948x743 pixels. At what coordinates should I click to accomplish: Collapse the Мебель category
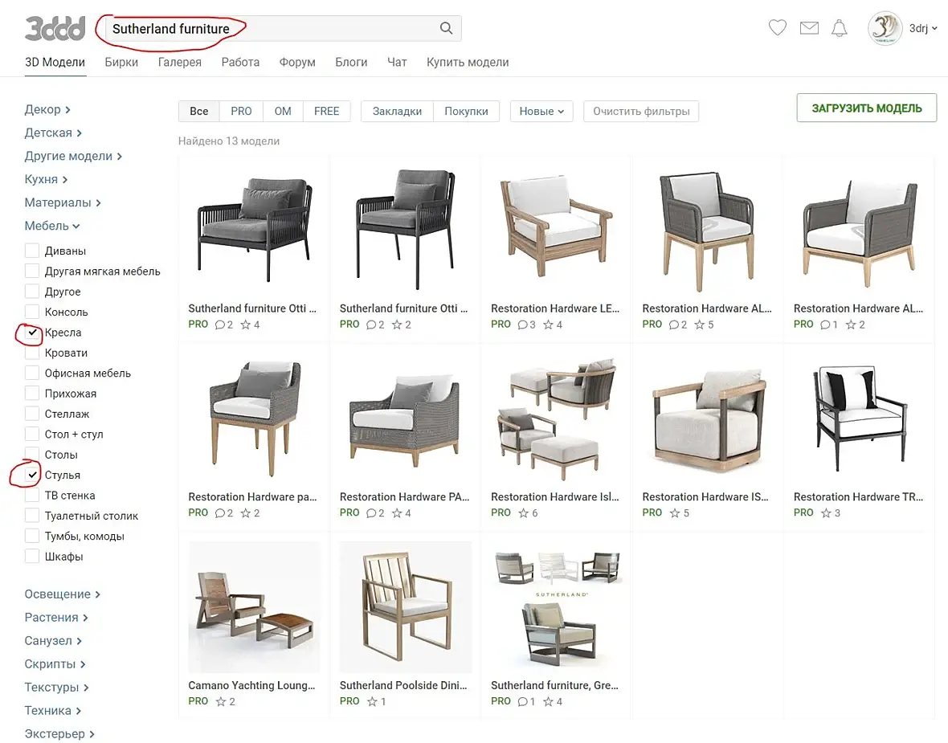click(52, 226)
